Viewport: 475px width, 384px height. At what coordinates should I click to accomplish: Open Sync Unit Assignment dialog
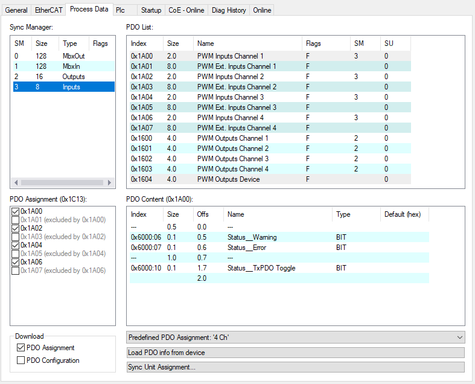point(295,367)
